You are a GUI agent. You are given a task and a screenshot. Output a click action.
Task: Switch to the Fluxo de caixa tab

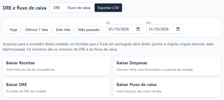tap(79, 8)
